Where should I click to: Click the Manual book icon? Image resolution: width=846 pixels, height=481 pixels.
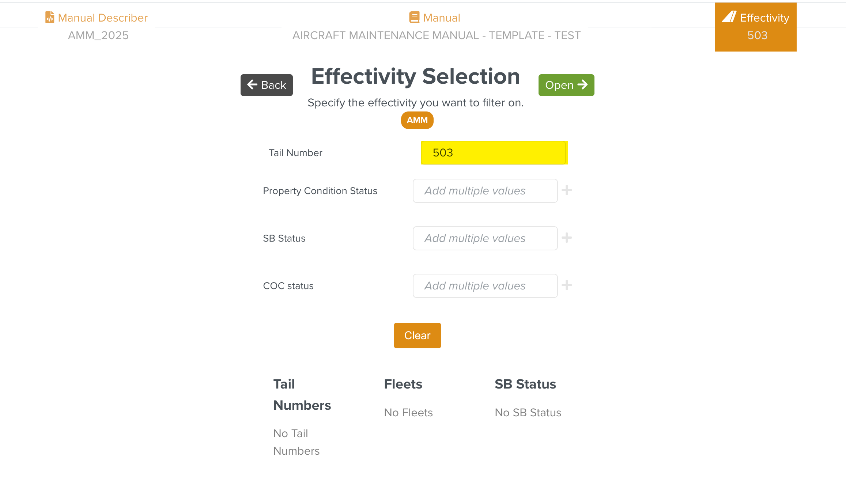tap(414, 17)
